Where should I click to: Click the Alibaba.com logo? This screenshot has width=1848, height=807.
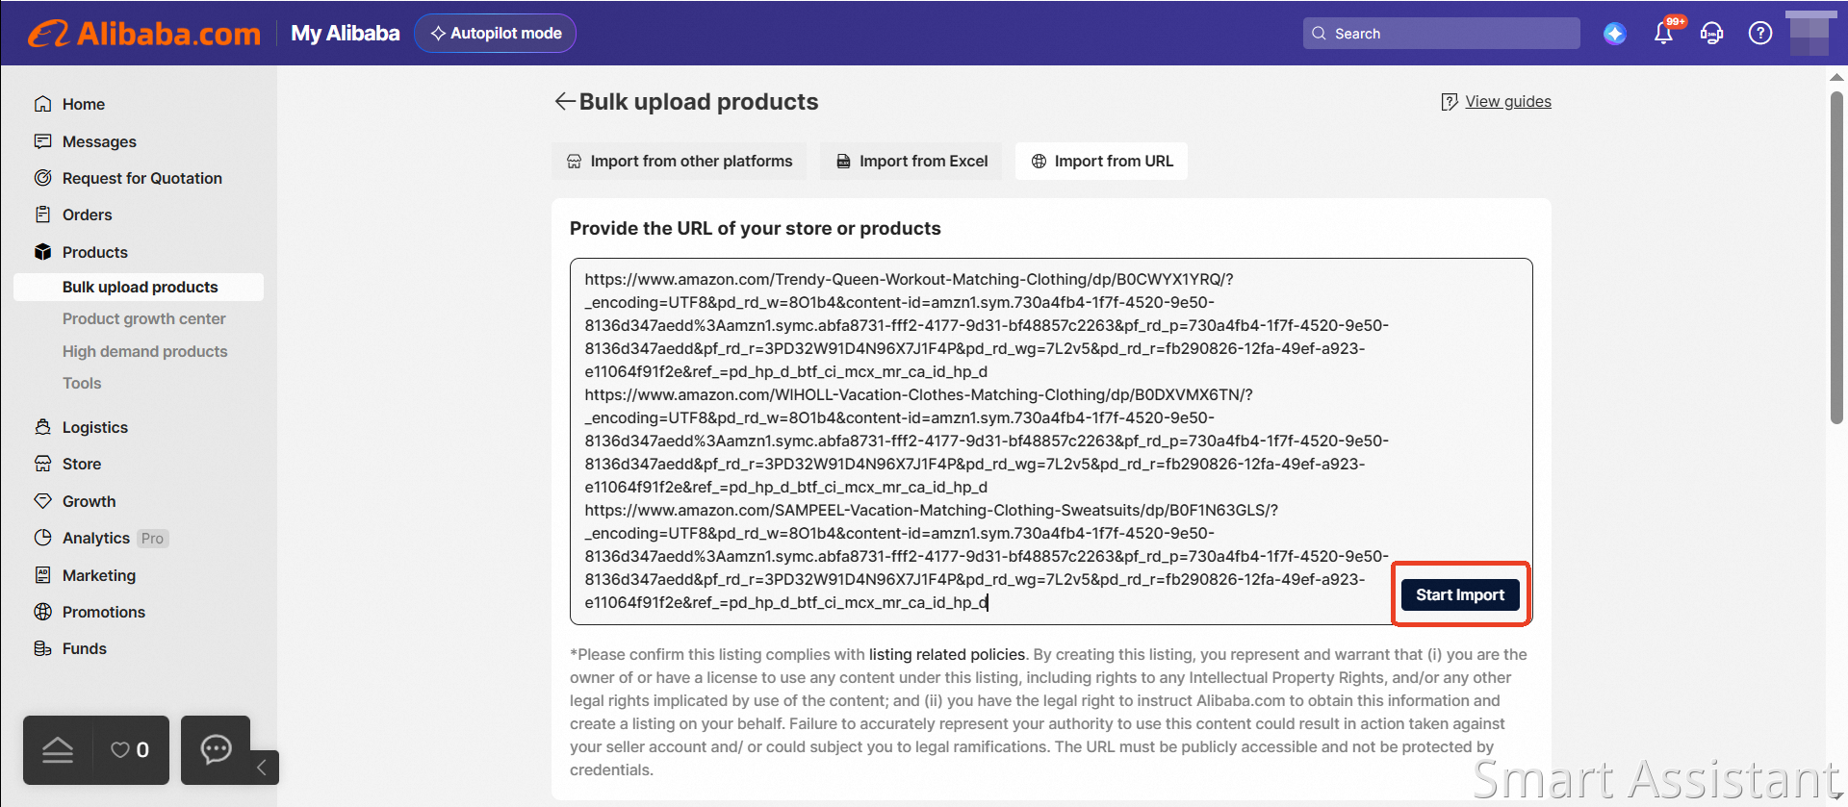point(144,34)
